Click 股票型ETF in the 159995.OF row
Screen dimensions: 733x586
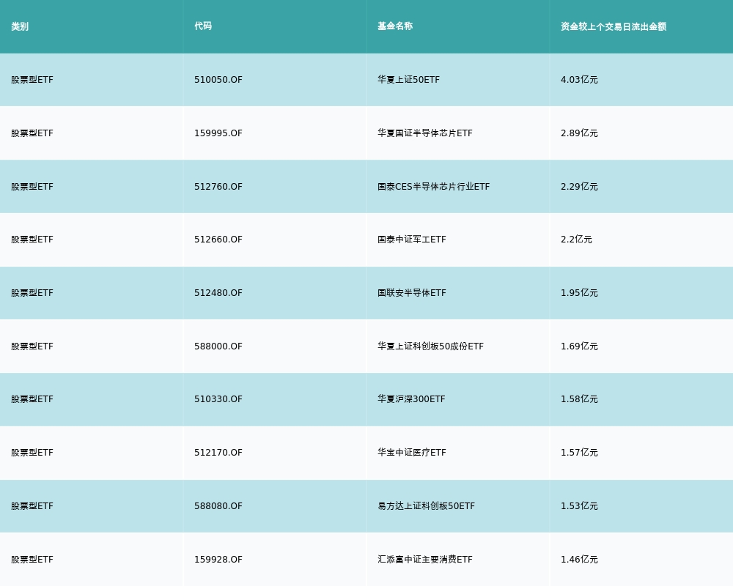point(32,133)
